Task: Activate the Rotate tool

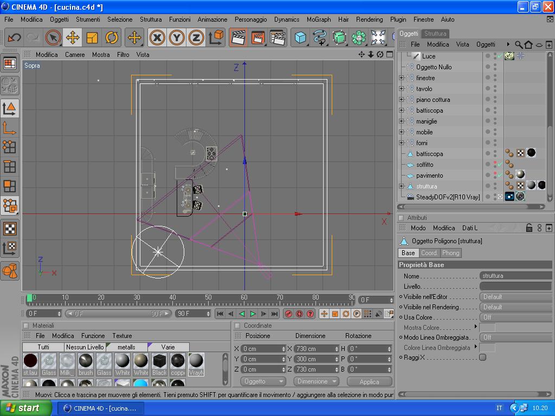Action: click(x=112, y=37)
